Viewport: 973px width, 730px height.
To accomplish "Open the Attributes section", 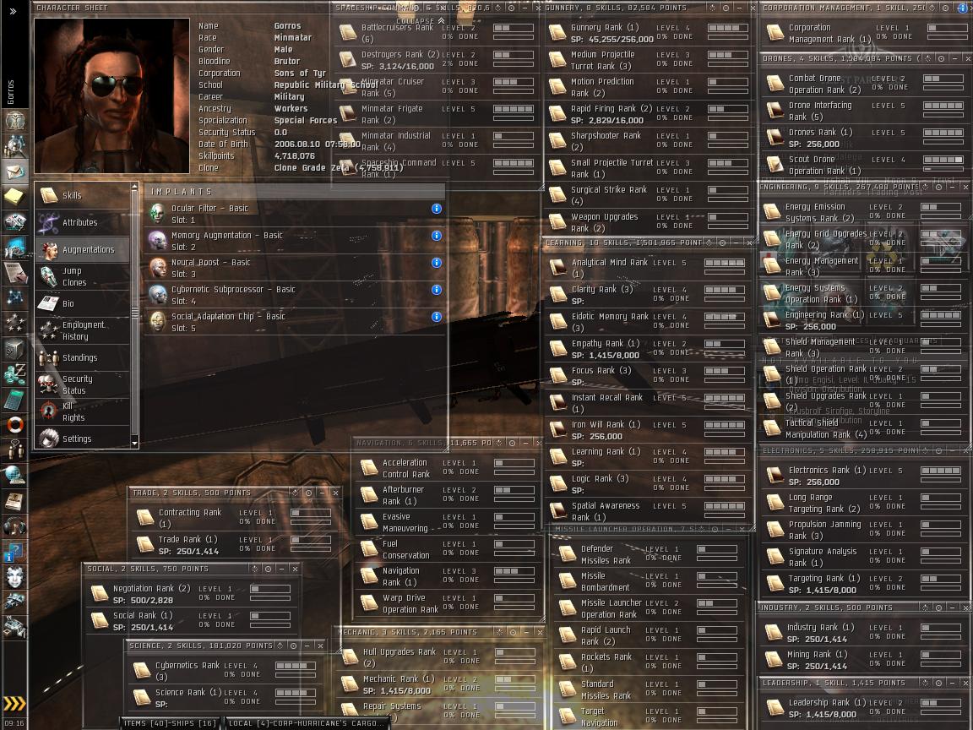I will tap(83, 222).
